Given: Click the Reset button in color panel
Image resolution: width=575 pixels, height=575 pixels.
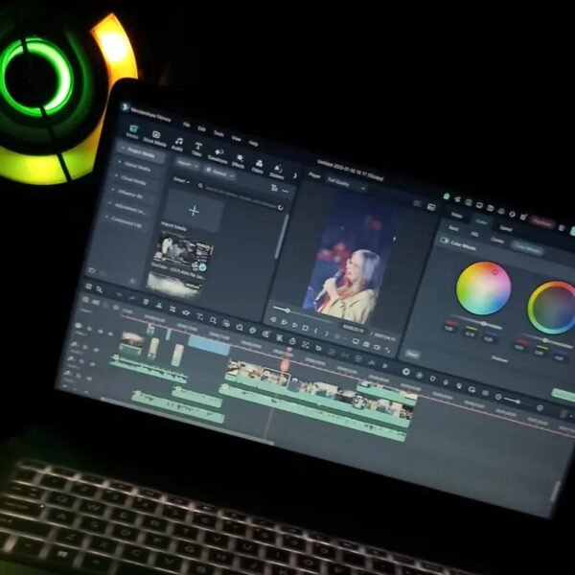Looking at the screenshot, I should point(412,354).
